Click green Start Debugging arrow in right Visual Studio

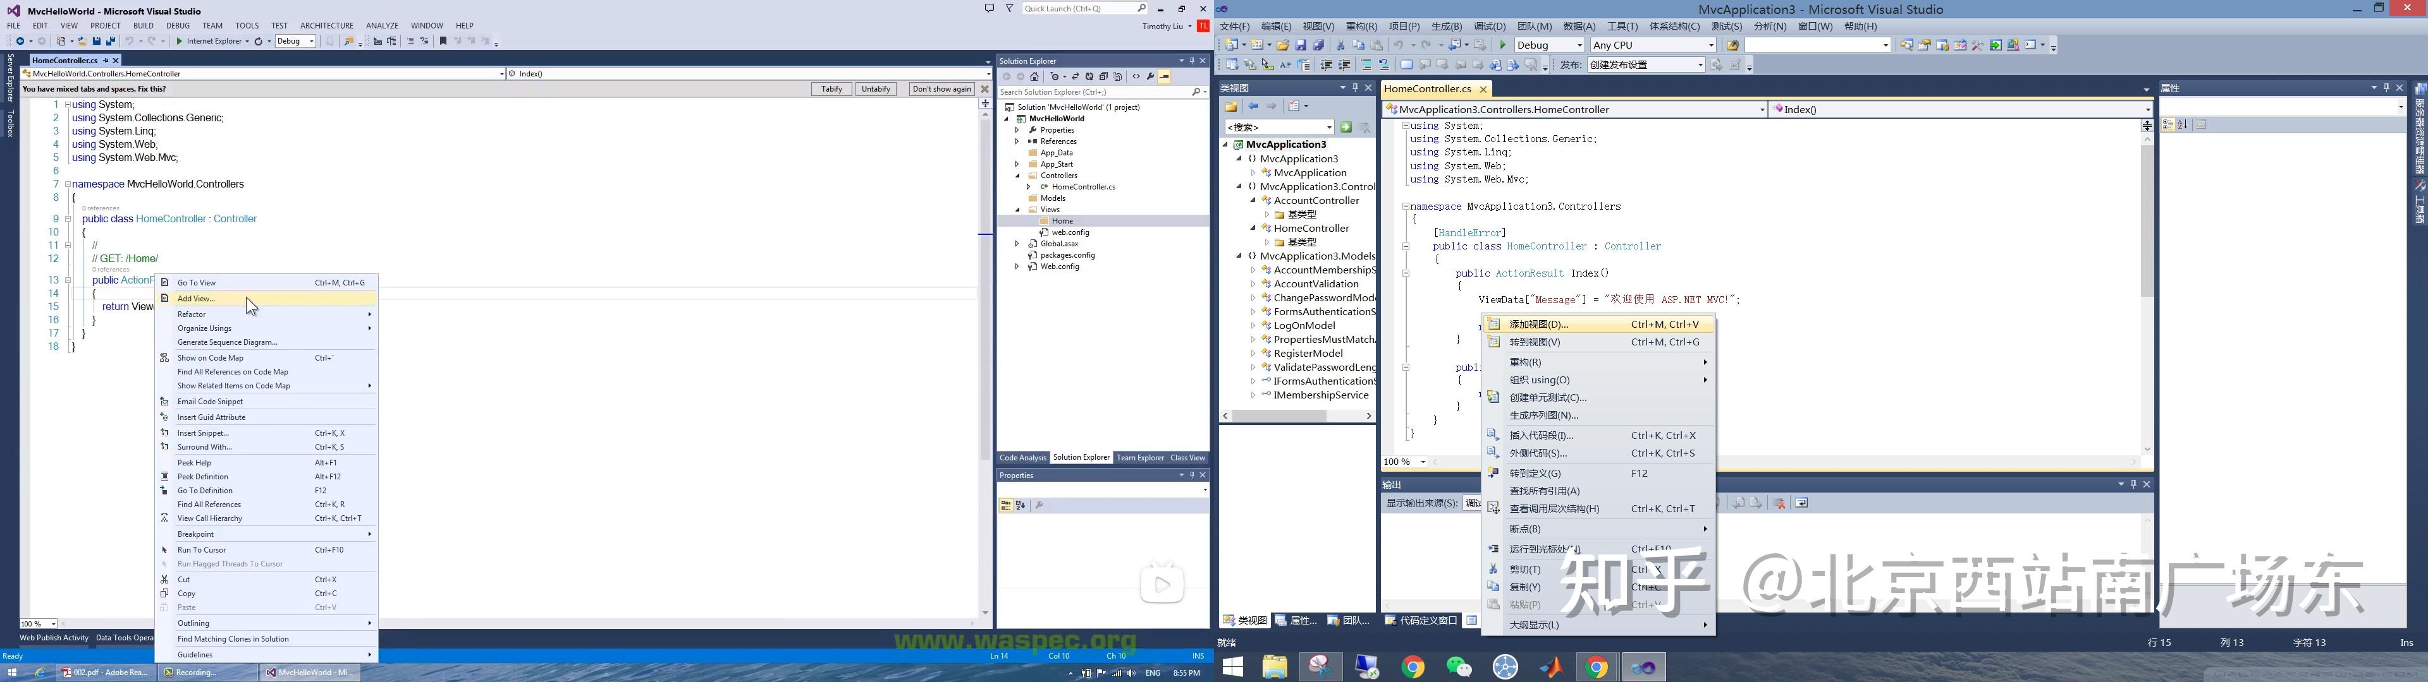[x=1504, y=45]
